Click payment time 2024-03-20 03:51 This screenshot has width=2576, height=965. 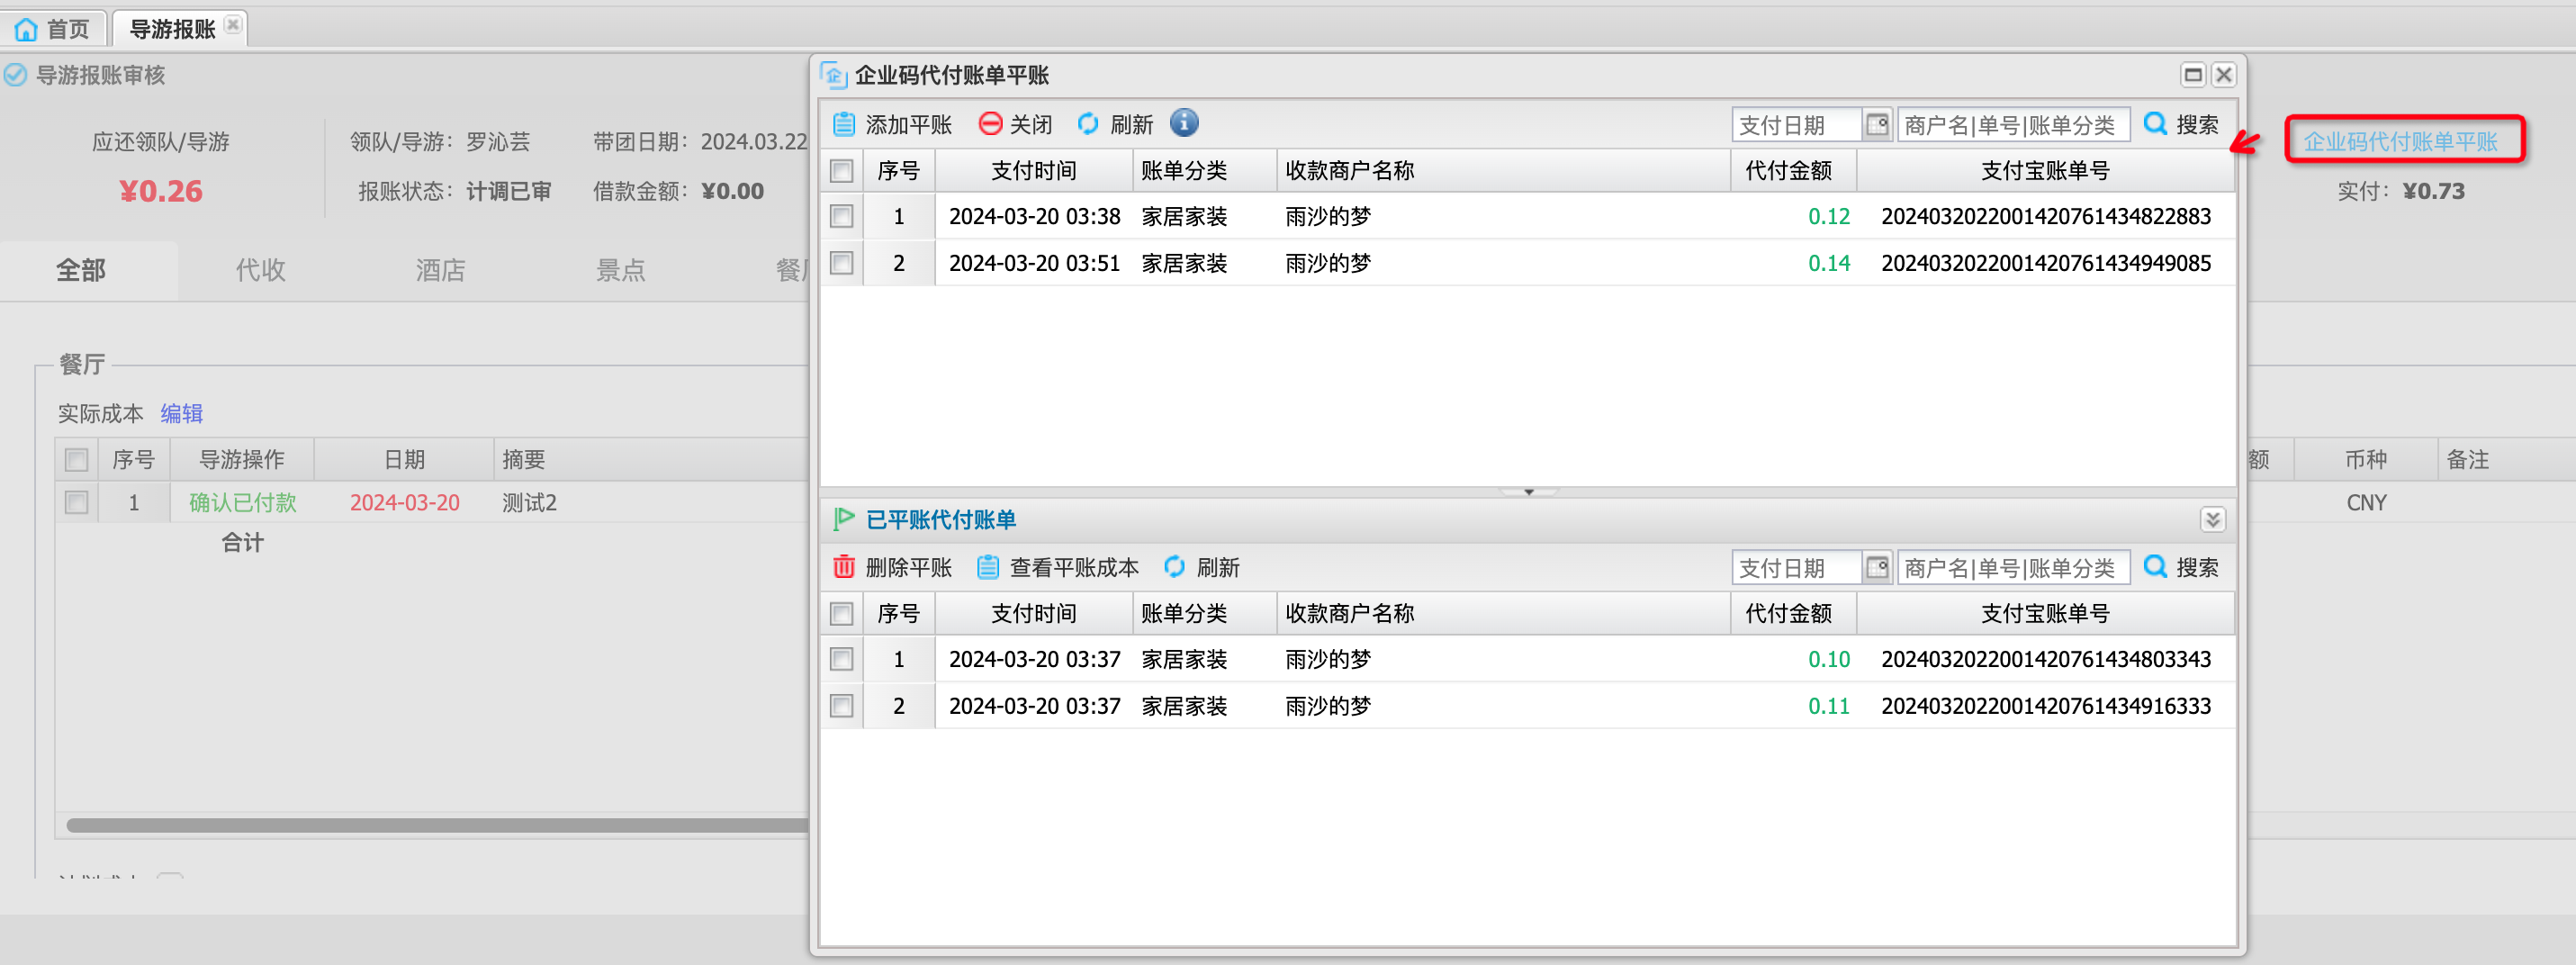(x=1034, y=263)
